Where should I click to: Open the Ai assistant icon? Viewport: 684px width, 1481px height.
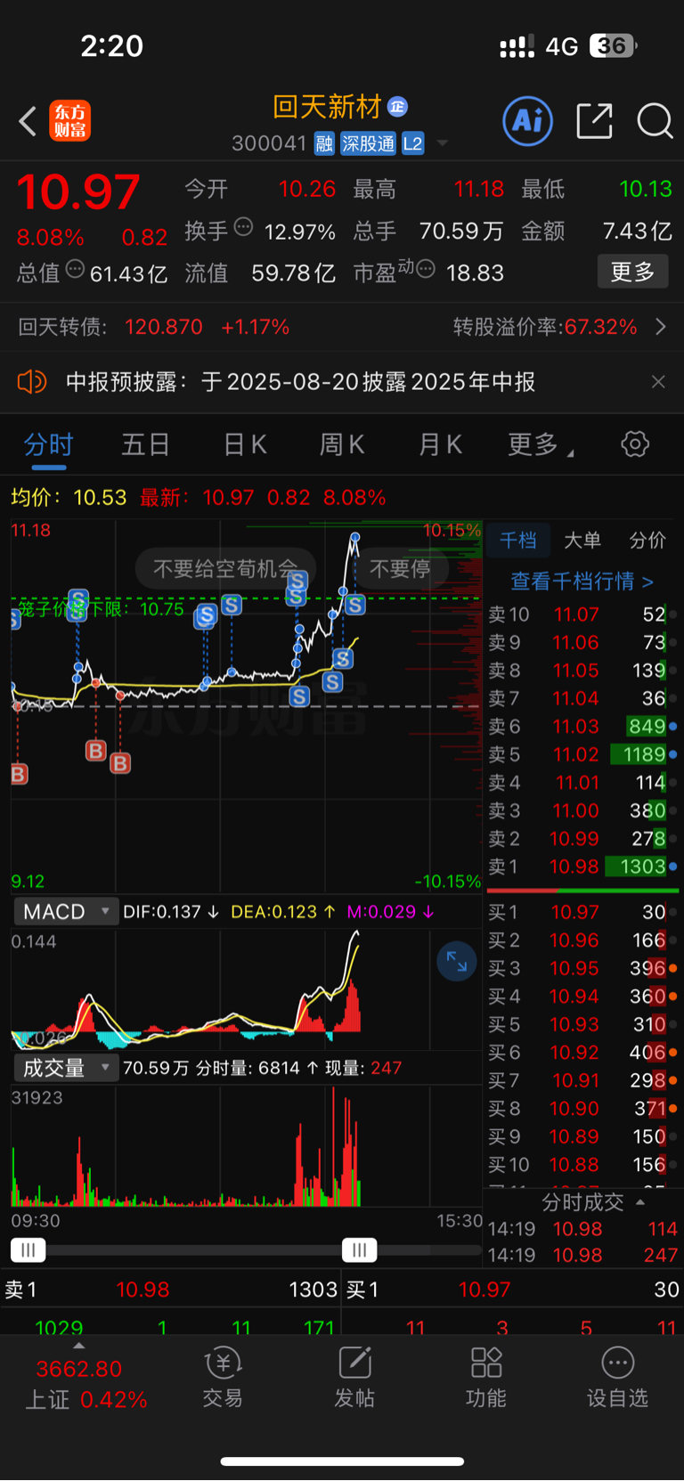click(x=528, y=121)
